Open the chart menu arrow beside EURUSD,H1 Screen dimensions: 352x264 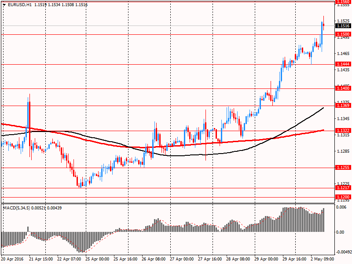point(4,4)
